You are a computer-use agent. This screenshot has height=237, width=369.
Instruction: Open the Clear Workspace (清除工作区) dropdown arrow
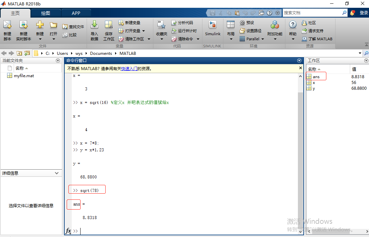click(149, 39)
